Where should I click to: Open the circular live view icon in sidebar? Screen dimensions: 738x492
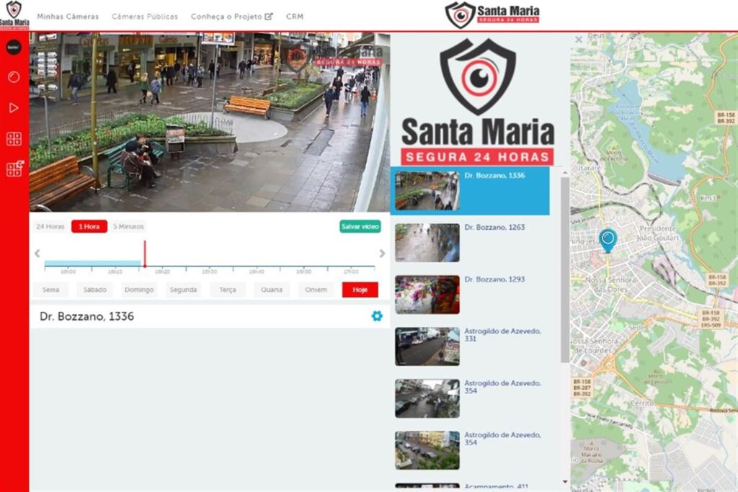click(x=14, y=76)
